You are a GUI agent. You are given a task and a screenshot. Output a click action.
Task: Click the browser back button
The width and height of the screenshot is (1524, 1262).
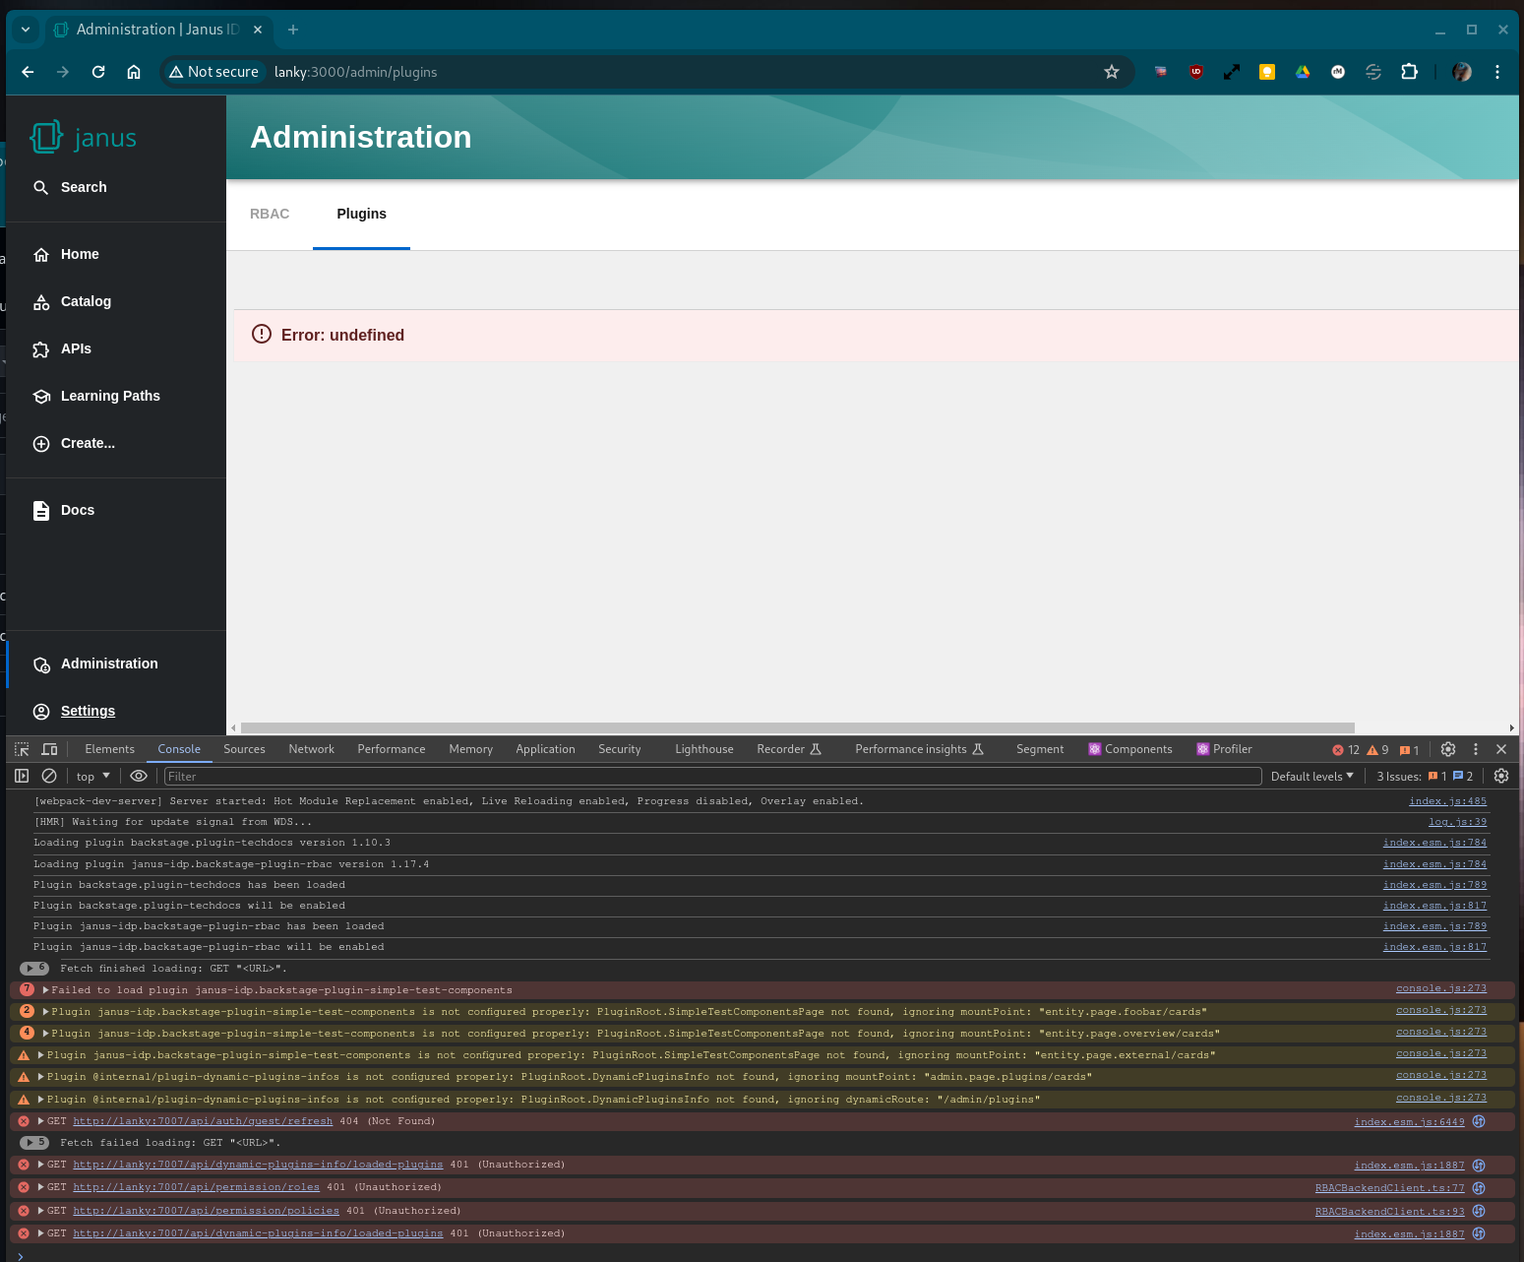(x=28, y=72)
